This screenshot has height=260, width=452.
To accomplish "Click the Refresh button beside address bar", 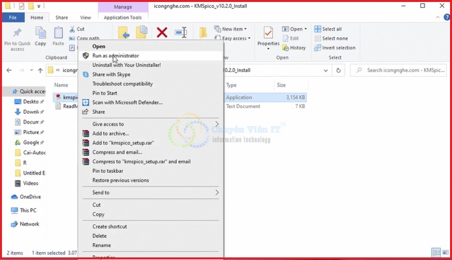I will pos(338,70).
